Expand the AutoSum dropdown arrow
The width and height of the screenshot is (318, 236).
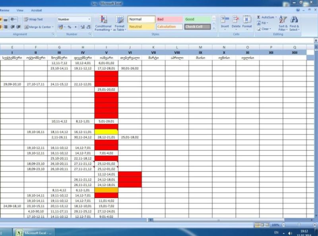(276, 17)
